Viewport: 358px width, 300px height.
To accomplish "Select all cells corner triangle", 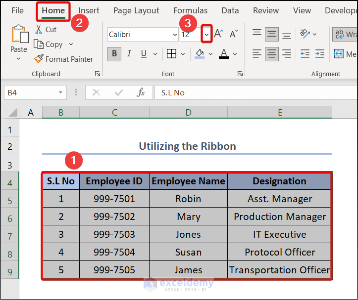I will point(13,112).
